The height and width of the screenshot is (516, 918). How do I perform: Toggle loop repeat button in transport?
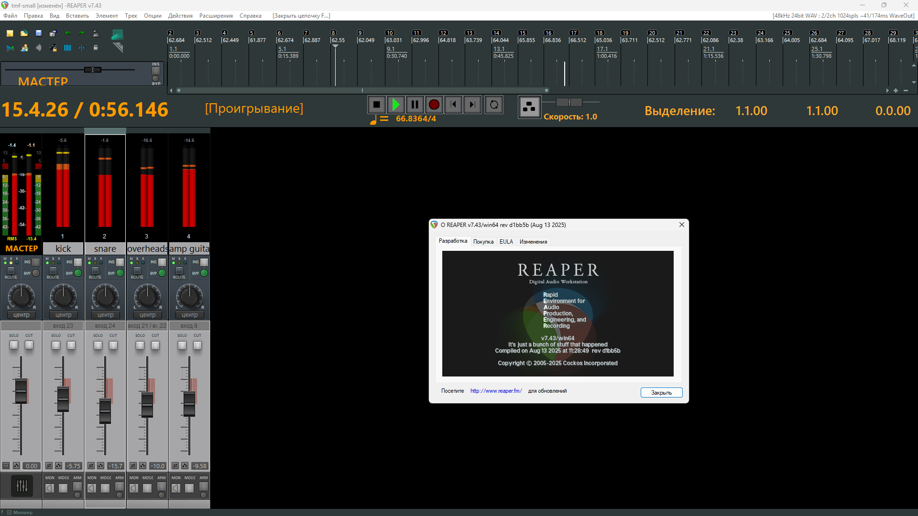tap(494, 105)
